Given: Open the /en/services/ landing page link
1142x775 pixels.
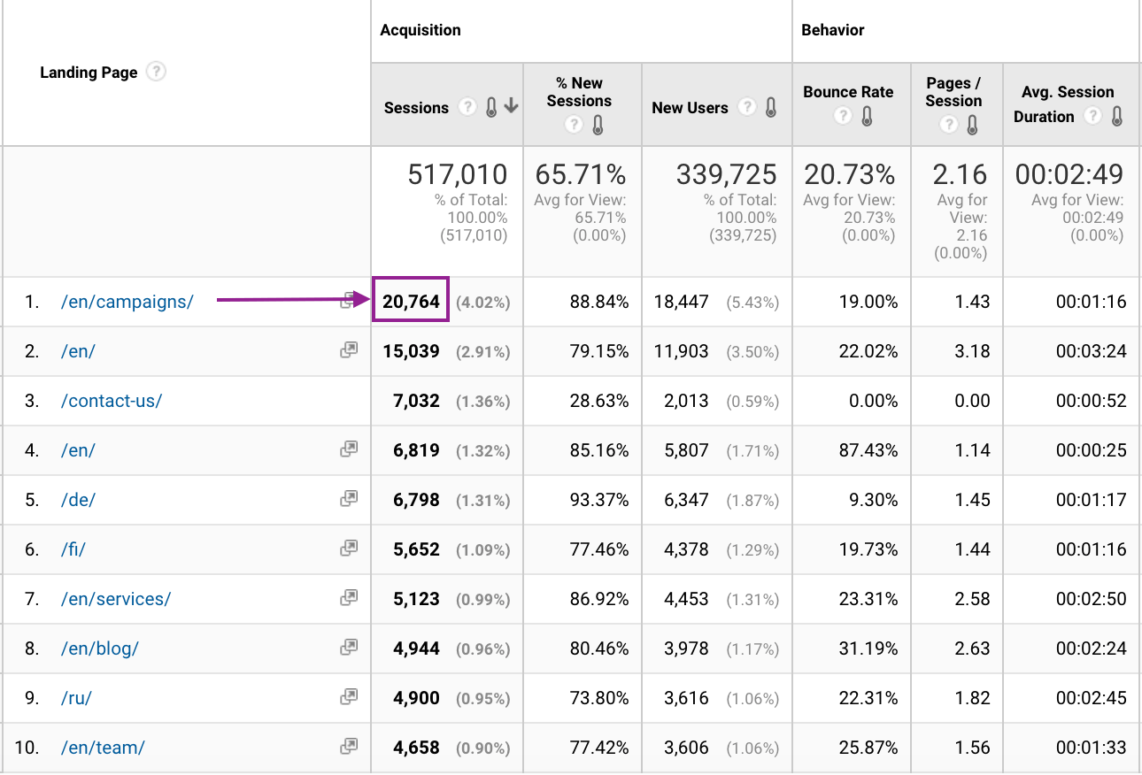Looking at the screenshot, I should (116, 599).
